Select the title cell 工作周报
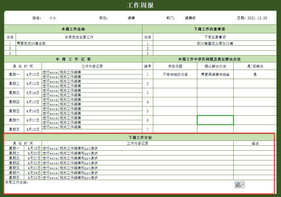This screenshot has height=197, width=281. click(x=140, y=5)
